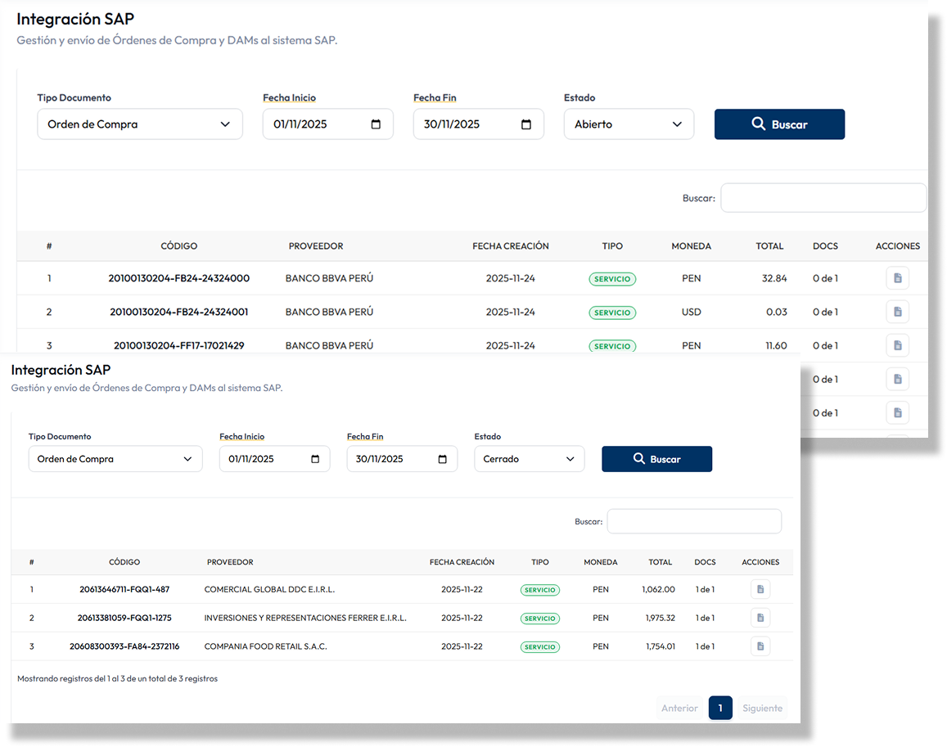
Task: Click the upper table Buscar text field
Action: 823,198
